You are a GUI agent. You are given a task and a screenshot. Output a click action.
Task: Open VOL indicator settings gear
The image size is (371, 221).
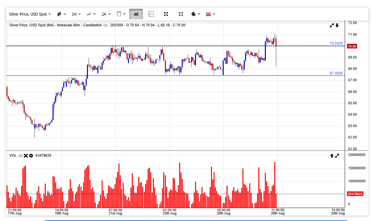pyautogui.click(x=31, y=156)
